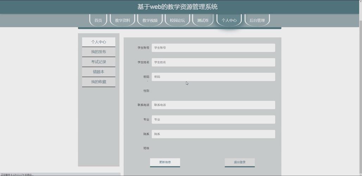Screen dimensions: 362x176
Task: Click the 专业 text field
Action: pos(213,120)
